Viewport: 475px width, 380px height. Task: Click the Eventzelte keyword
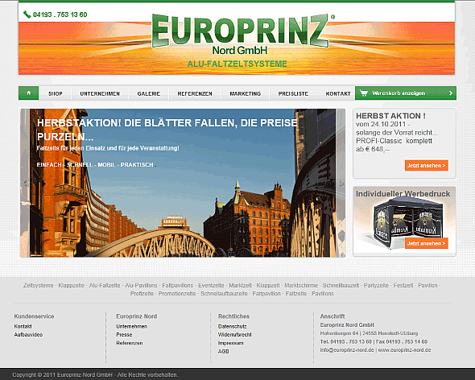211,286
